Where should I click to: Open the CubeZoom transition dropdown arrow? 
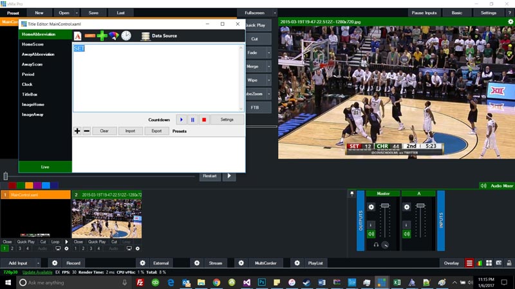pos(268,94)
